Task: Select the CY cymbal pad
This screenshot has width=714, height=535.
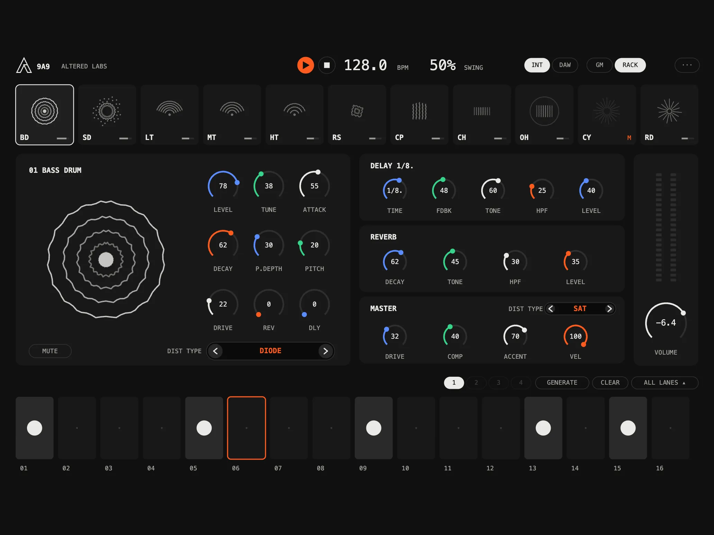Action: point(607,115)
